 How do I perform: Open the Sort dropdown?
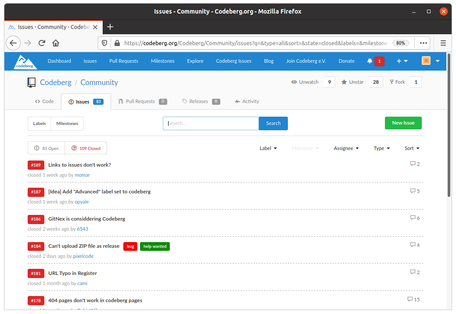pos(412,148)
